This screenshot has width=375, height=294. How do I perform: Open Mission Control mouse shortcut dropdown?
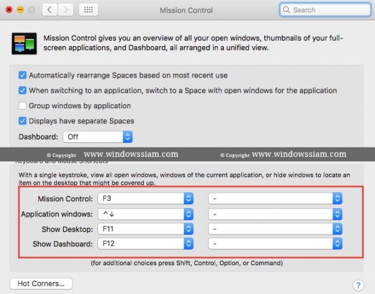tap(275, 198)
